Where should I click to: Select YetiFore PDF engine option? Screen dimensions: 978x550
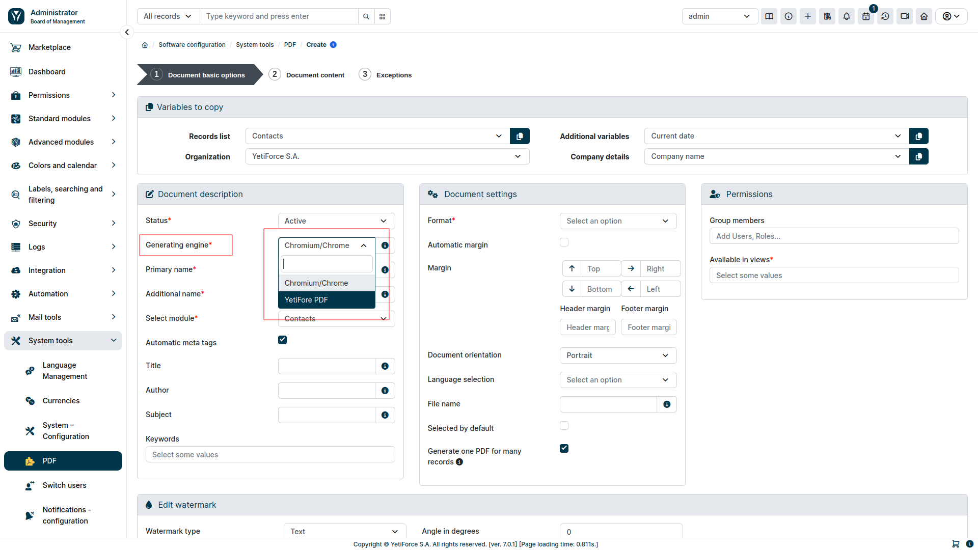click(x=327, y=300)
